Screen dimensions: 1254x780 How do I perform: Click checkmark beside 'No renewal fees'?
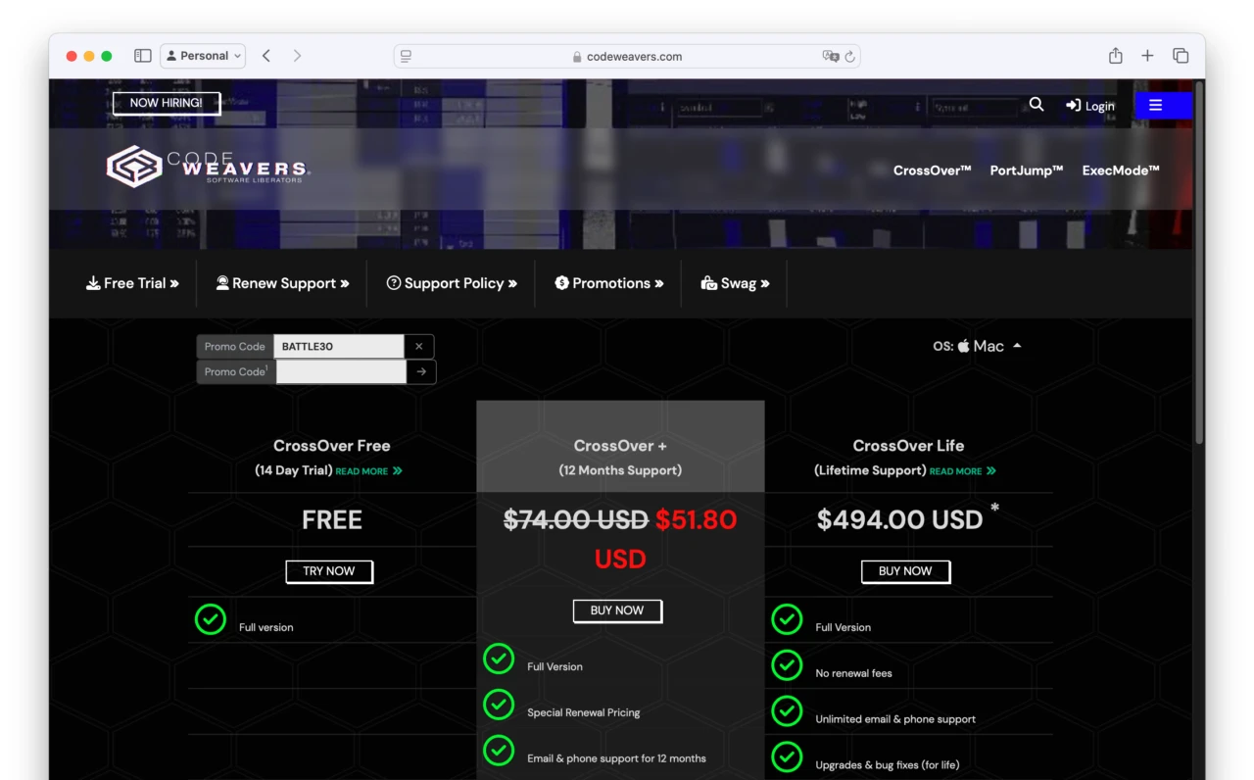click(x=787, y=665)
